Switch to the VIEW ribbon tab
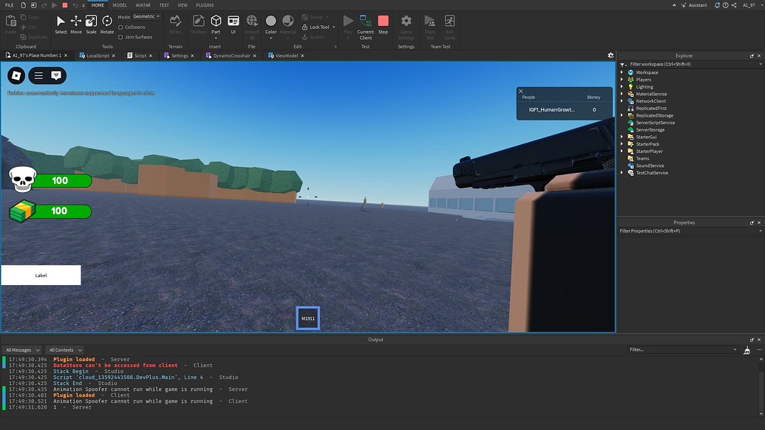 183,5
